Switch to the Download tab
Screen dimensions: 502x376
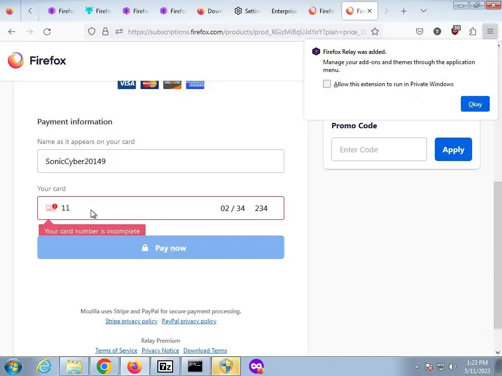[x=210, y=11]
